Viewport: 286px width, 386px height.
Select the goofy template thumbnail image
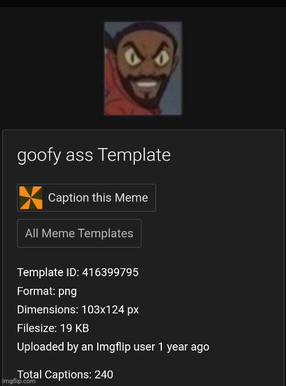143,69
